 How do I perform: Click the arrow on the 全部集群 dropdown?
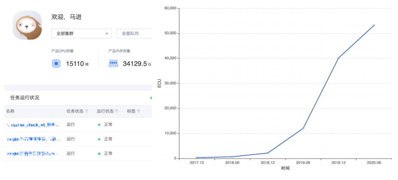[107, 33]
